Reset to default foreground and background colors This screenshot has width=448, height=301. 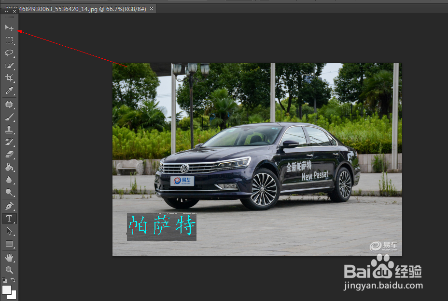coord(4,280)
